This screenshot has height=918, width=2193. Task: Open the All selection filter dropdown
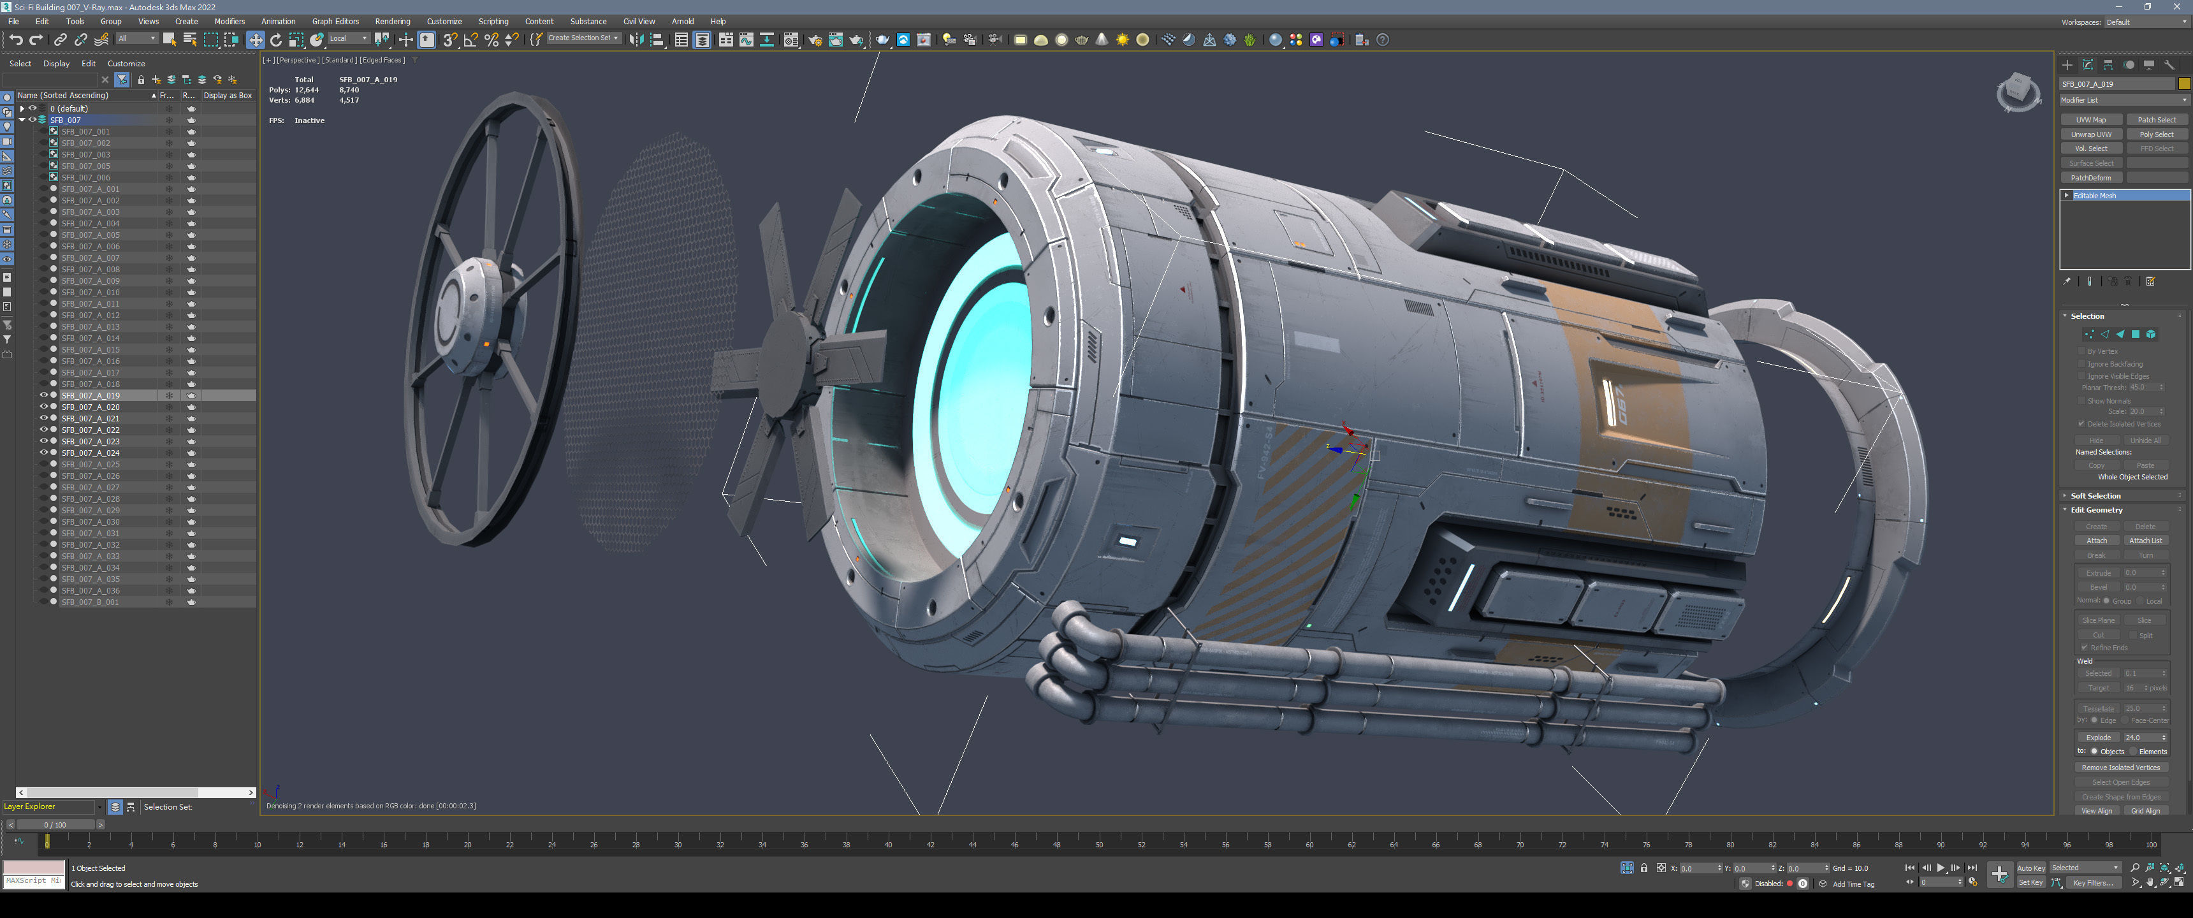pos(136,38)
